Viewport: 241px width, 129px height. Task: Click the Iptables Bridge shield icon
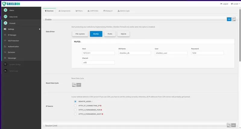point(5,64)
